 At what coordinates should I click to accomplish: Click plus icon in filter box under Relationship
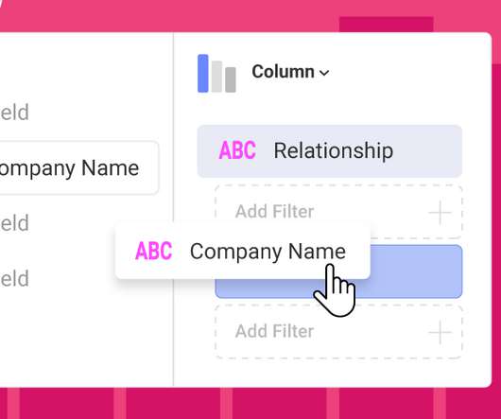[440, 212]
